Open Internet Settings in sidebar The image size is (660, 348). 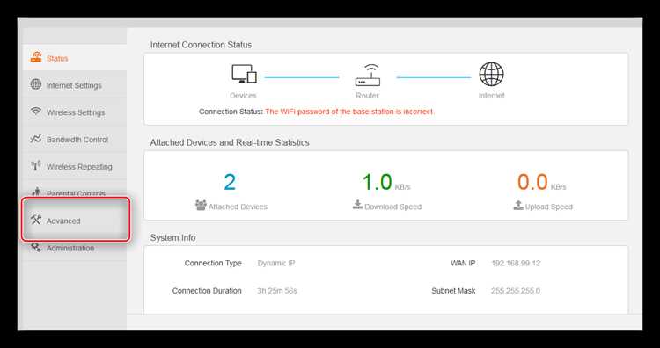tap(75, 85)
